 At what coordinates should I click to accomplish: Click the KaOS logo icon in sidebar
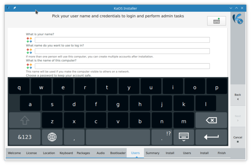[x=238, y=19]
